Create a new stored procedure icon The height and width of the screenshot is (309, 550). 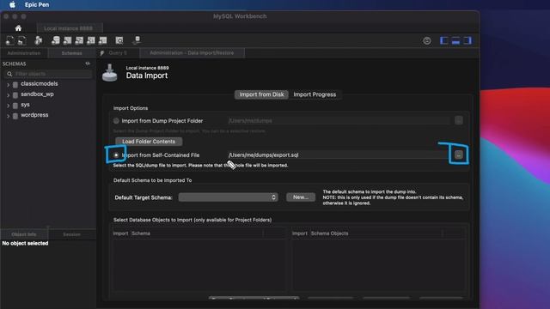tap(91, 40)
